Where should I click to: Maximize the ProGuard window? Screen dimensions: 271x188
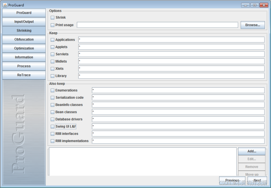[255, 5]
